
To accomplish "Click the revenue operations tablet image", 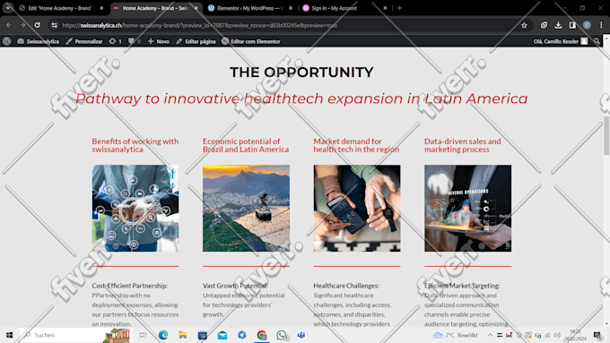I will (467, 208).
